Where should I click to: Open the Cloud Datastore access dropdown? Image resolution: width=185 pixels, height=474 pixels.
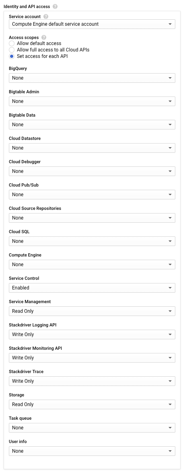[x=92, y=148]
